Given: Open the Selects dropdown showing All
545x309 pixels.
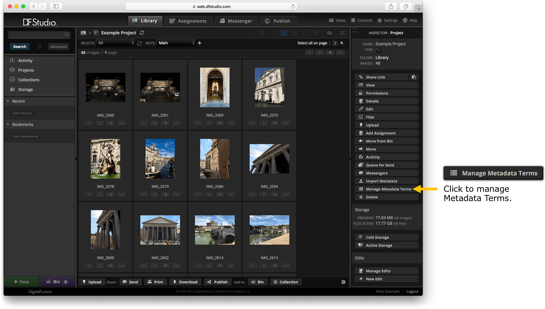Looking at the screenshot, I should 116,43.
